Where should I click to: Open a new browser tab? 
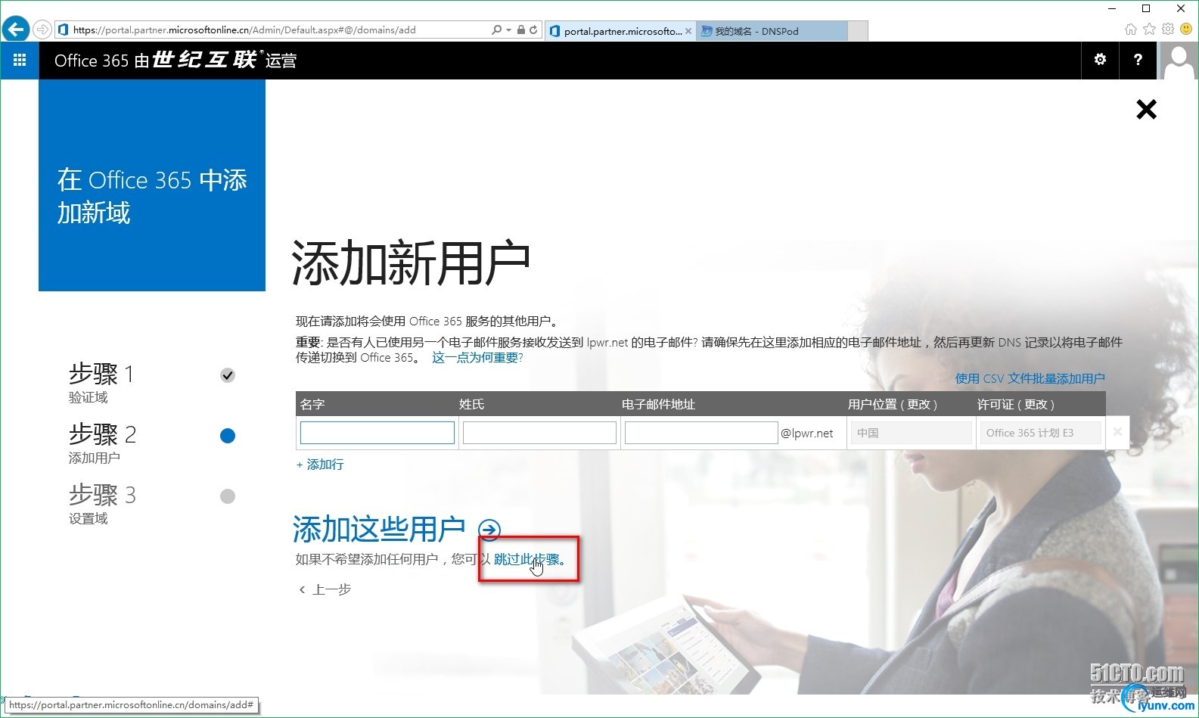(x=858, y=31)
